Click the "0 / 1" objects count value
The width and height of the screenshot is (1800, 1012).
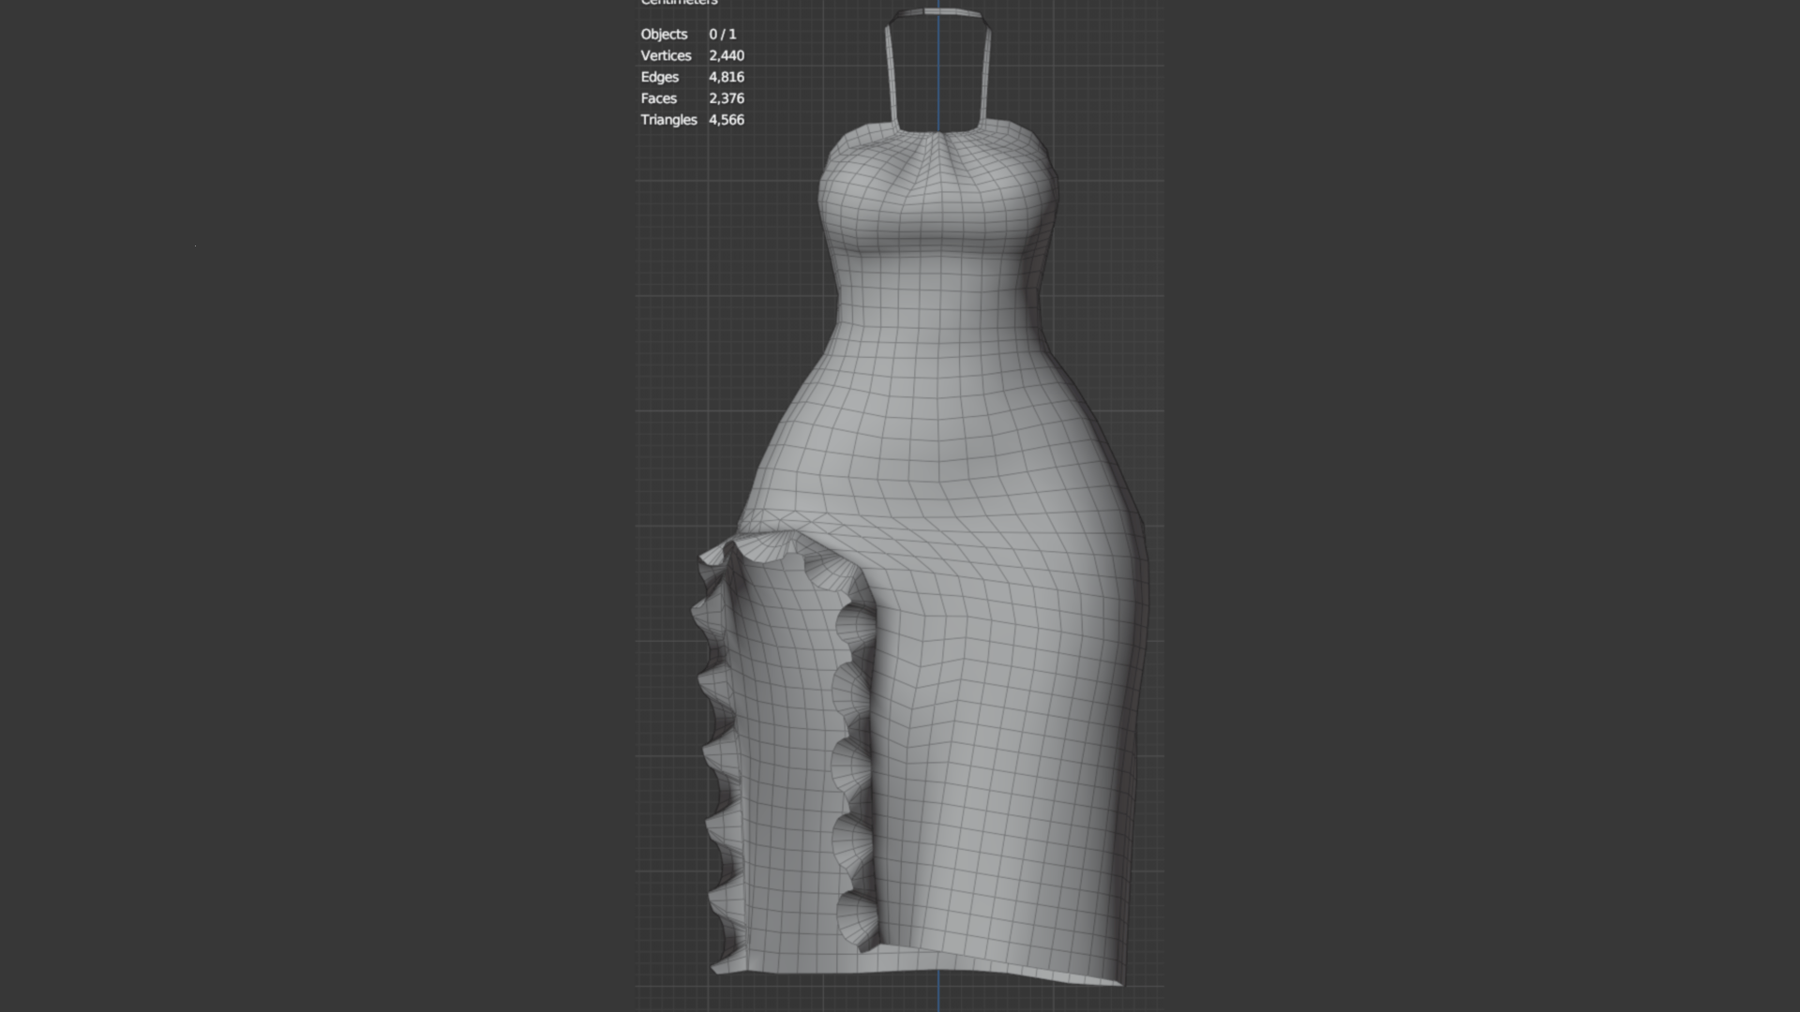(723, 34)
